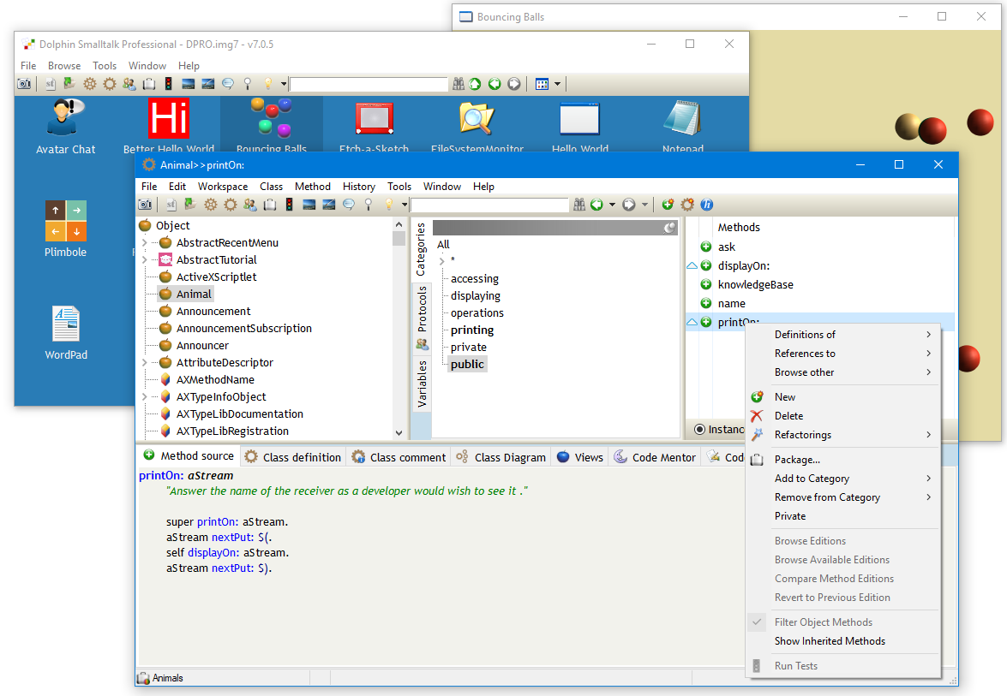Click the binoculars find icon in browser toolbar
Viewport: 1007px width, 696px height.
(578, 204)
